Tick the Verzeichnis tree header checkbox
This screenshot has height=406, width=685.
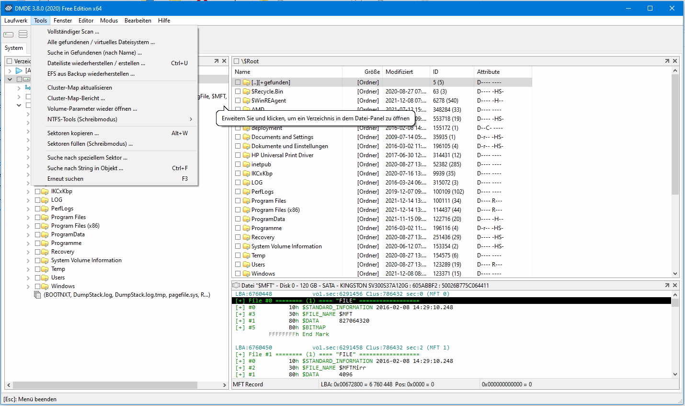click(x=9, y=61)
